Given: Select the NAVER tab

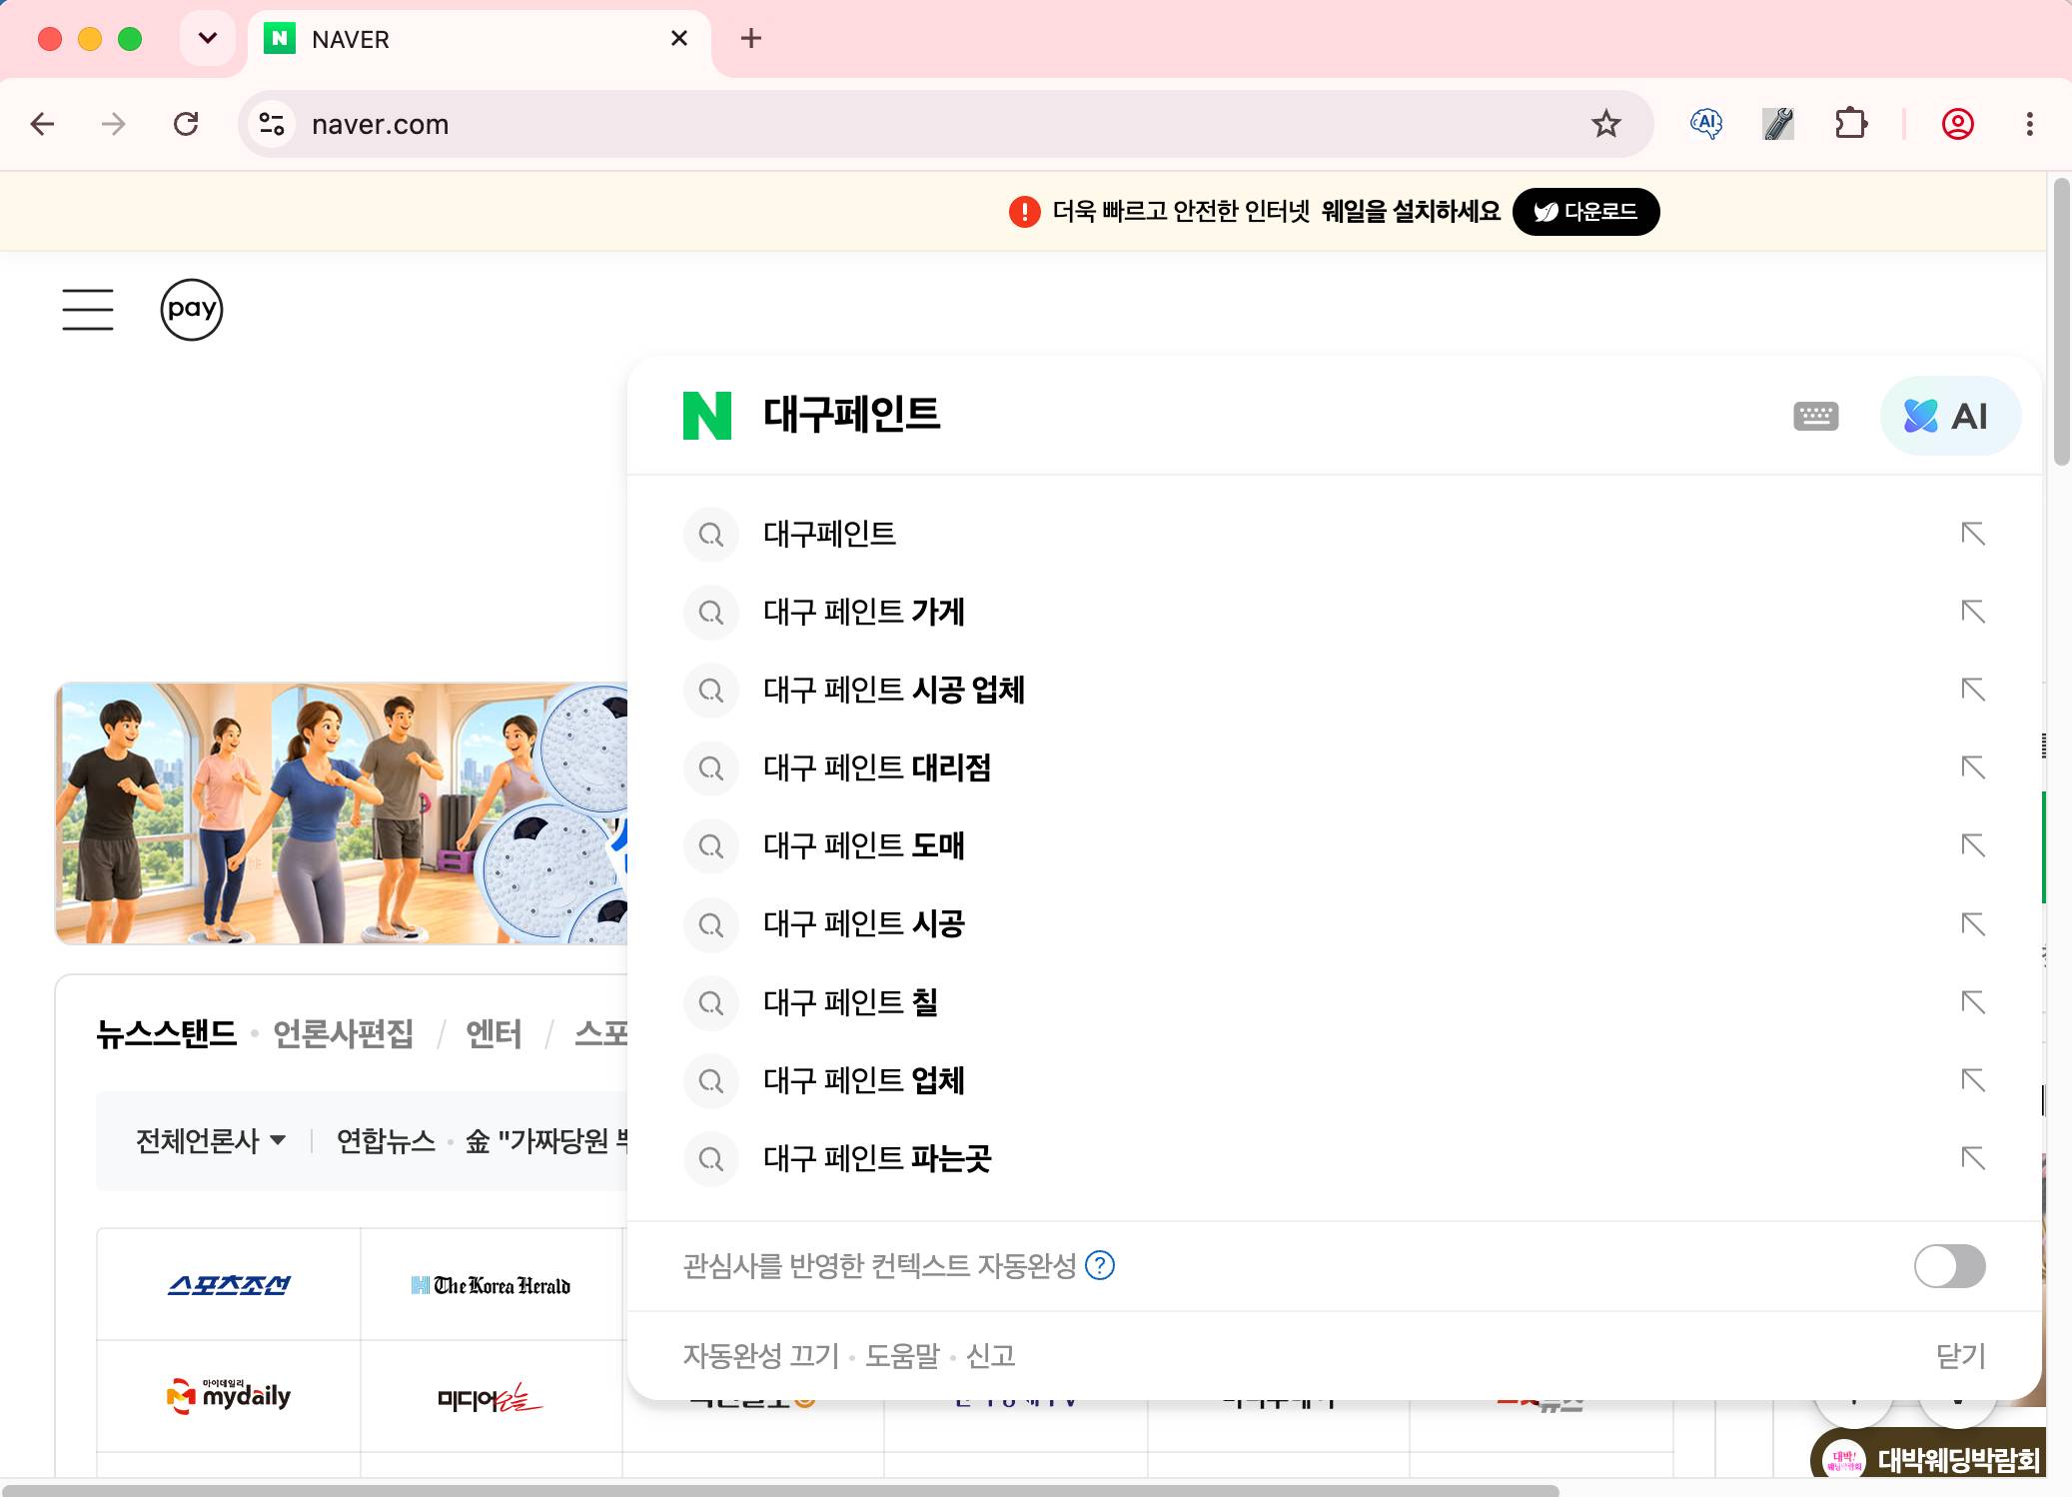Looking at the screenshot, I should 479,40.
